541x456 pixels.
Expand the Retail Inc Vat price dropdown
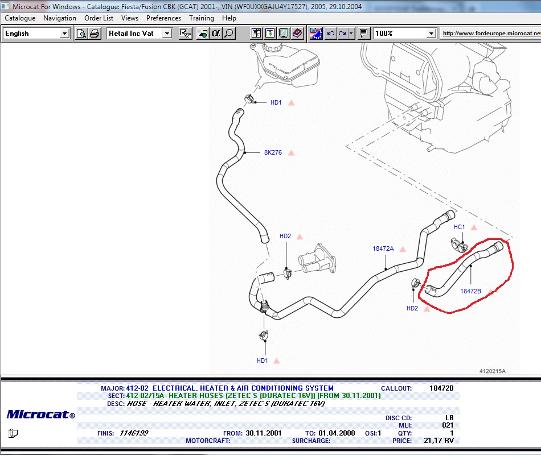(x=167, y=34)
